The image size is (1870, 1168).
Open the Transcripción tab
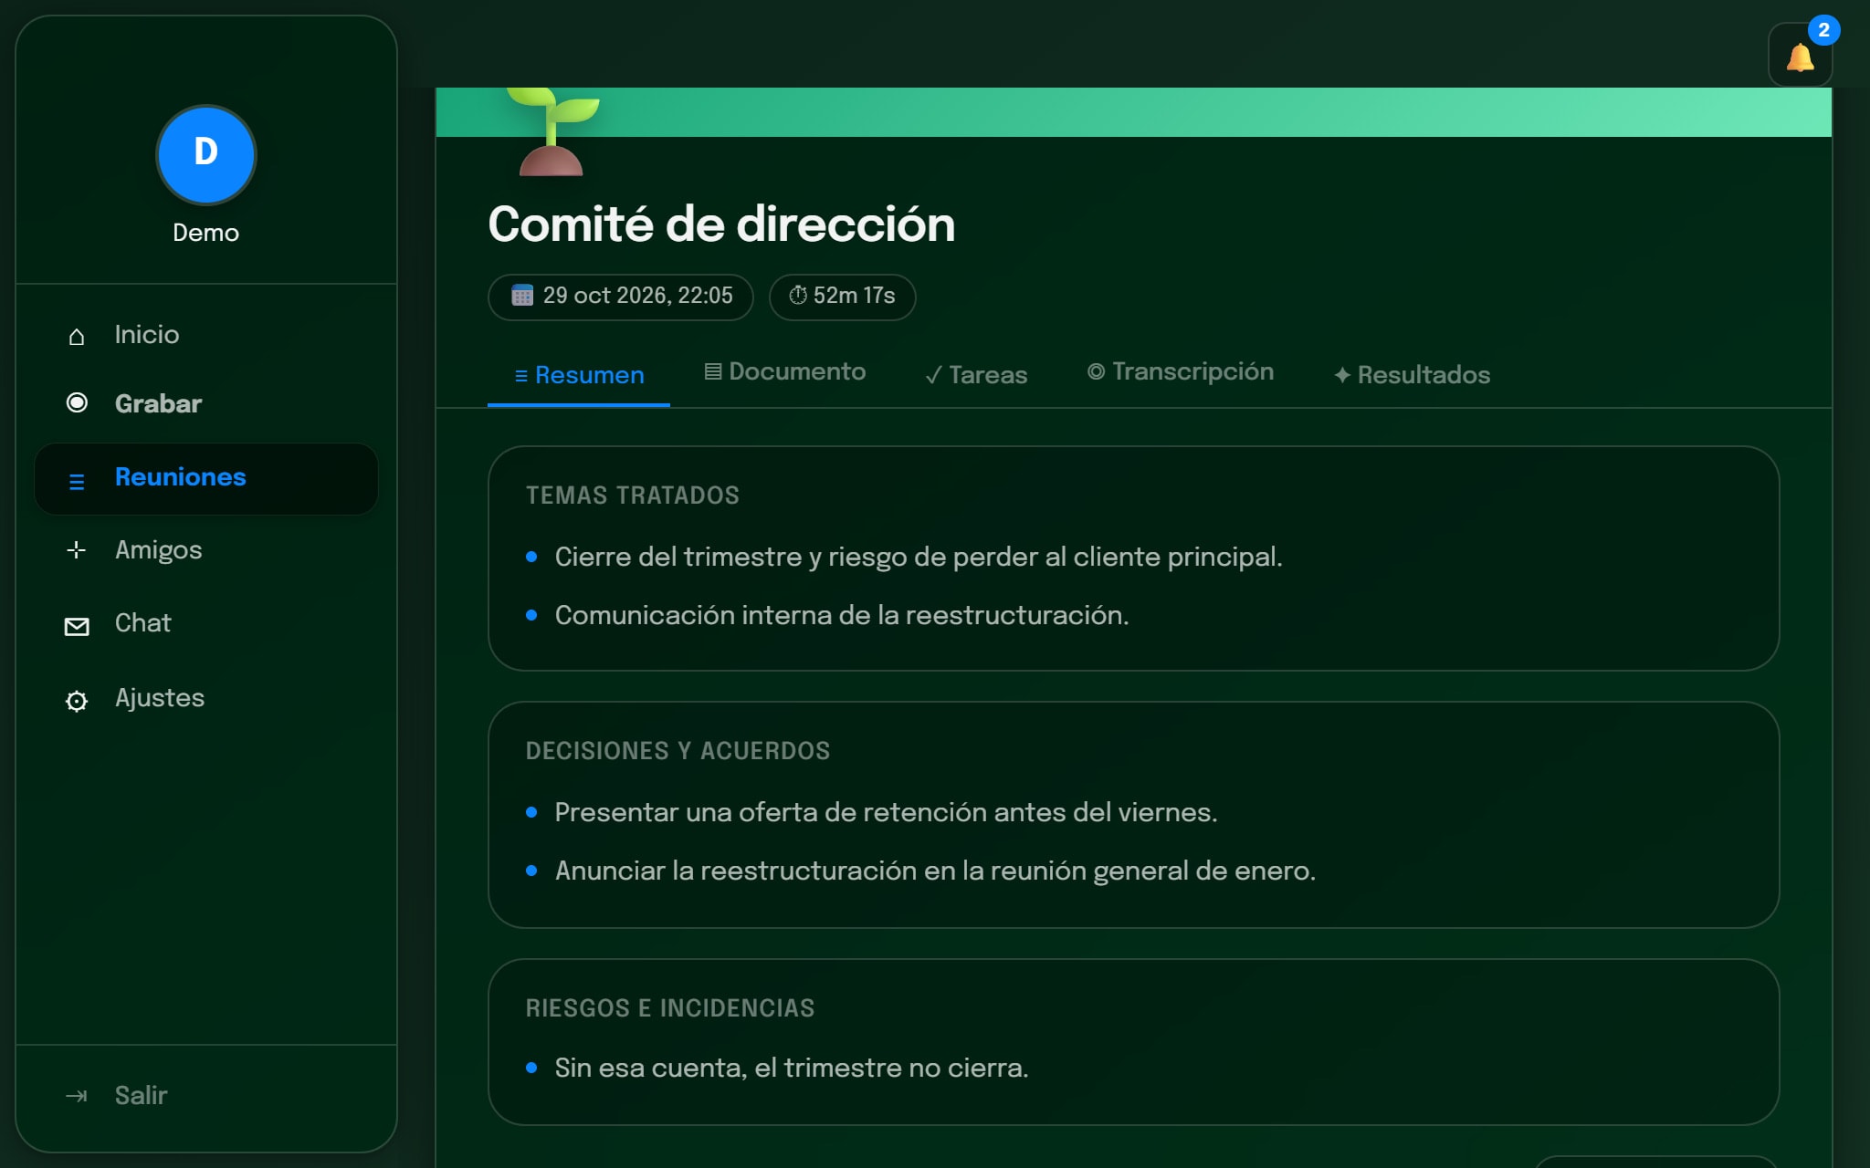[1180, 372]
